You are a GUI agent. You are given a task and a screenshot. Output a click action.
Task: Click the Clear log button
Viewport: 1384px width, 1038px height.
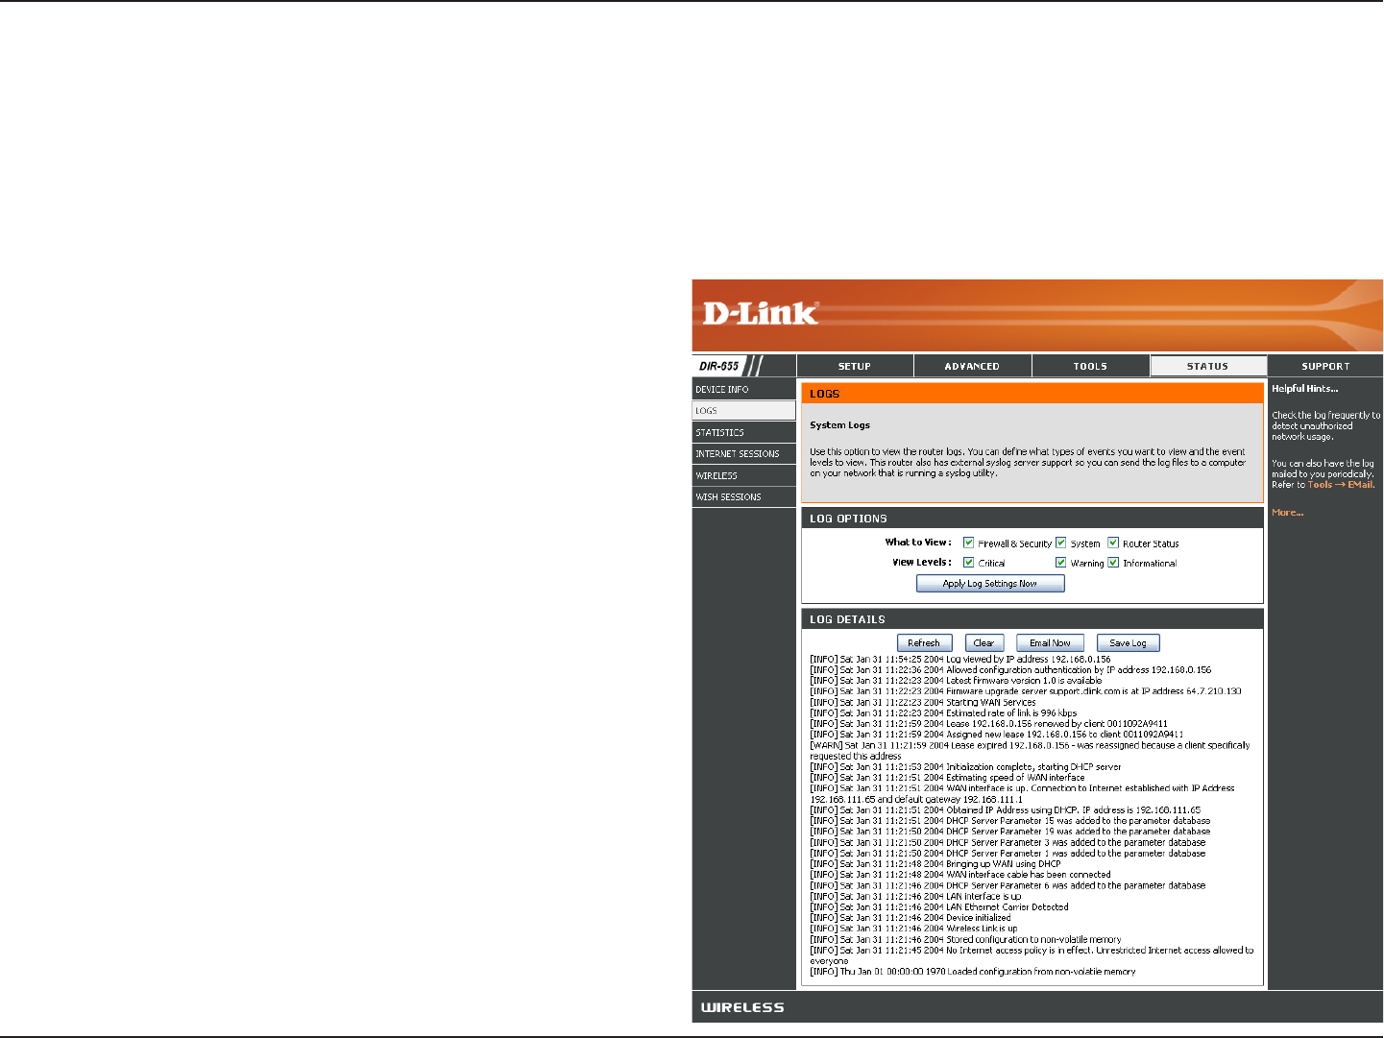pos(984,642)
